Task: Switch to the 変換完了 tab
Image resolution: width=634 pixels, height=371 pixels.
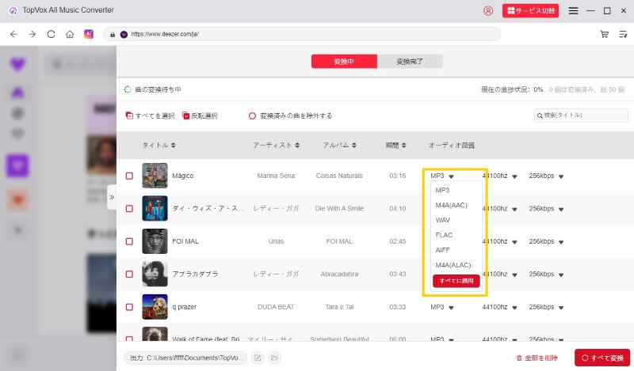Action: [410, 62]
